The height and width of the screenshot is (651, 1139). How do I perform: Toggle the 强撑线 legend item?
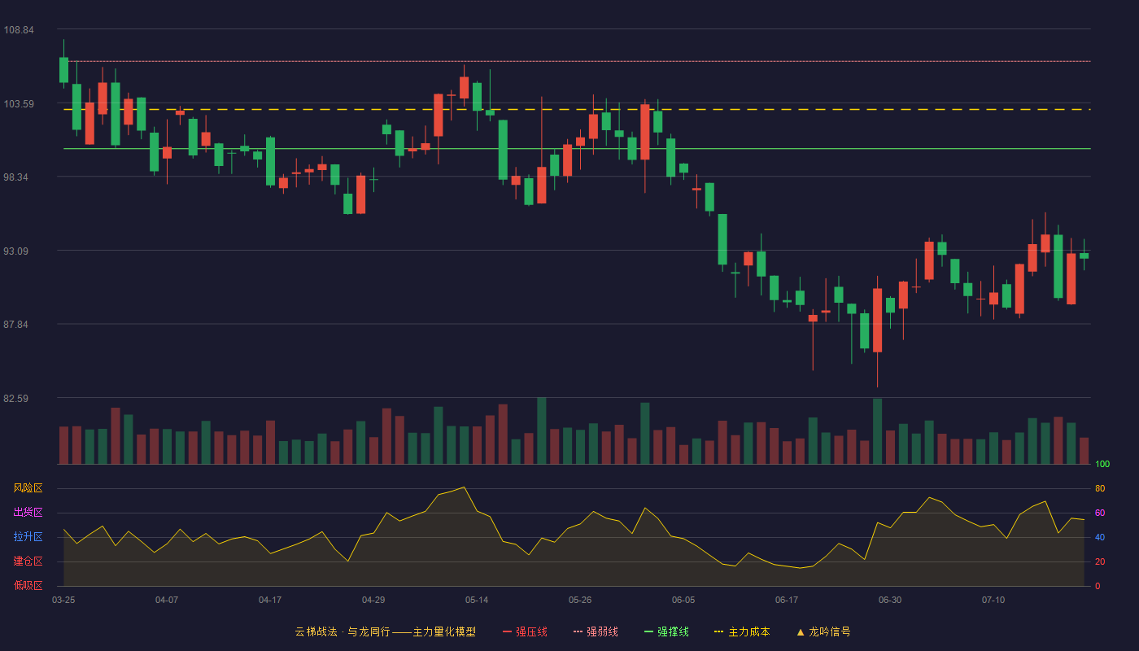[666, 631]
